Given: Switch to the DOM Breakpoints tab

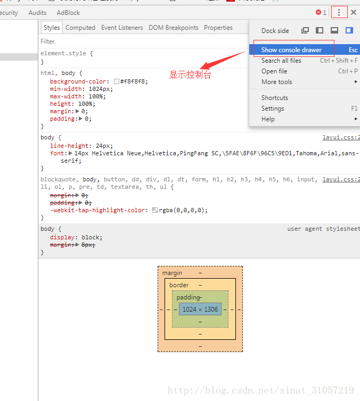Looking at the screenshot, I should (x=173, y=27).
